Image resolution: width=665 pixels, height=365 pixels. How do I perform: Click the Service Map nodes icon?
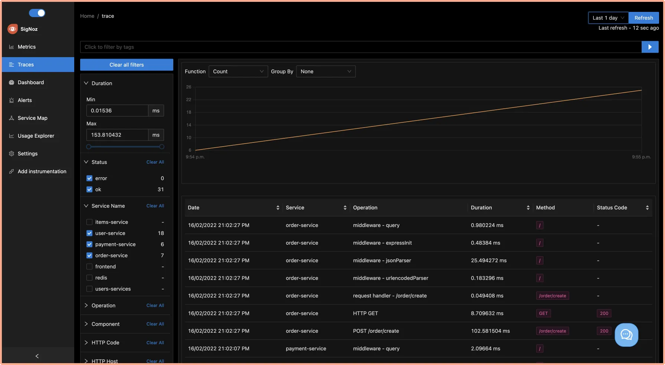(x=12, y=118)
